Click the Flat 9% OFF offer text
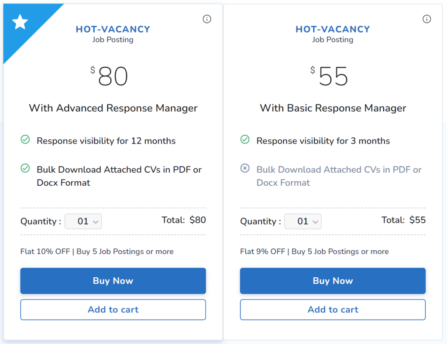 point(314,252)
